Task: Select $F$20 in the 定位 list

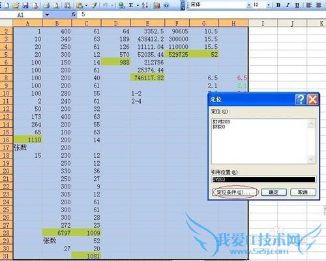Action: 219,127
